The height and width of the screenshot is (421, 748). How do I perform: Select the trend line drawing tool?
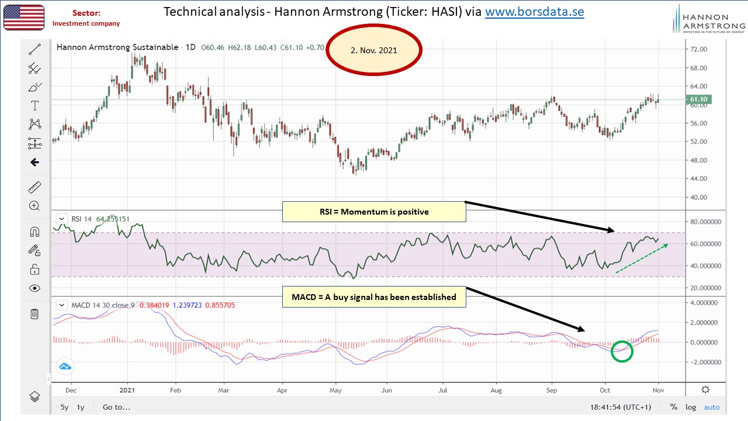click(34, 50)
